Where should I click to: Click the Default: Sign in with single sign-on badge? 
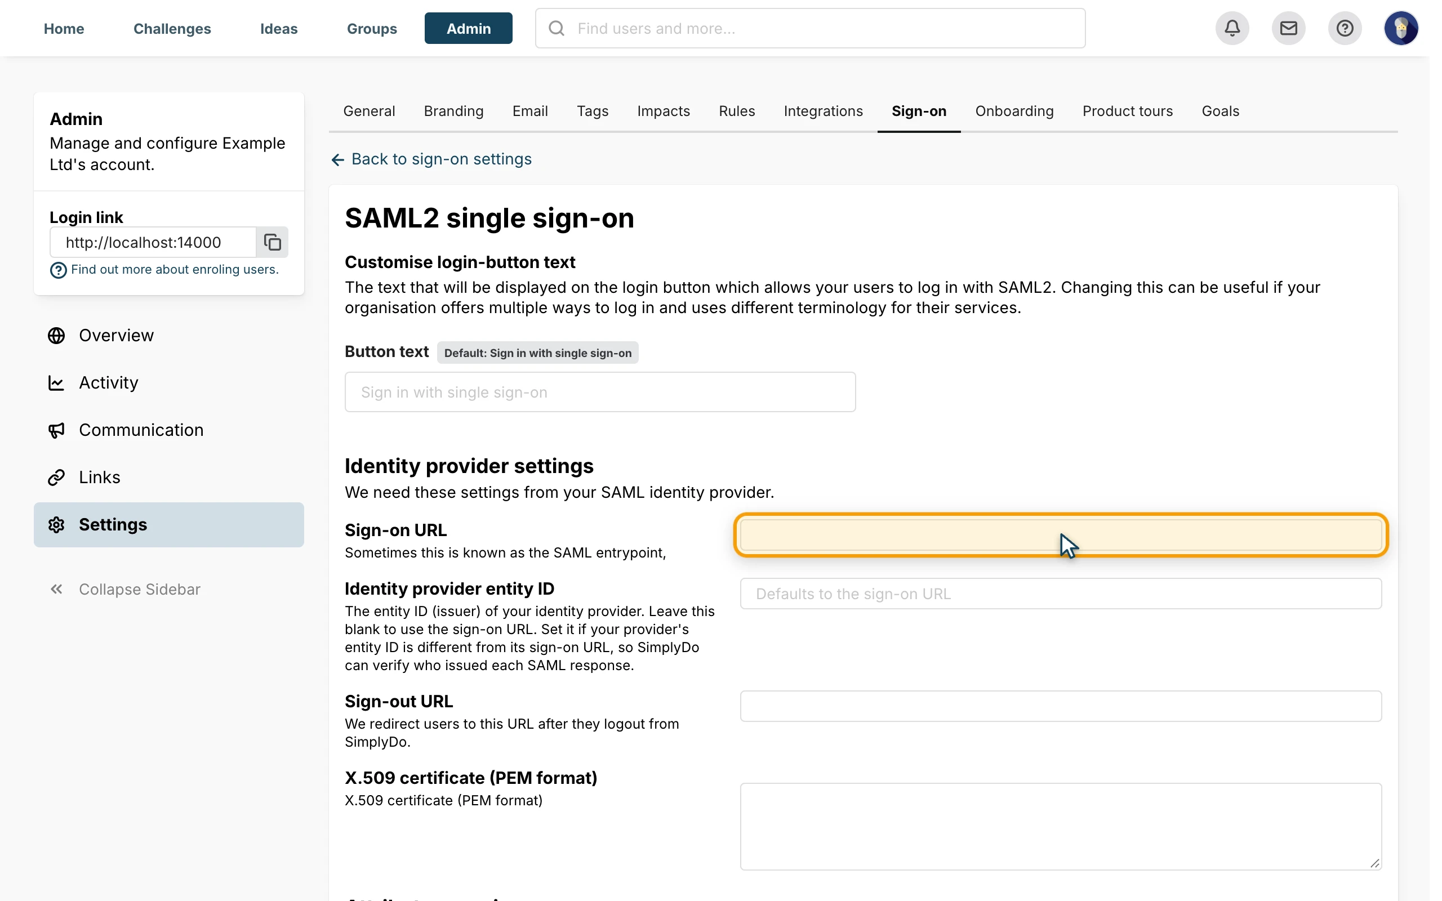coord(537,353)
